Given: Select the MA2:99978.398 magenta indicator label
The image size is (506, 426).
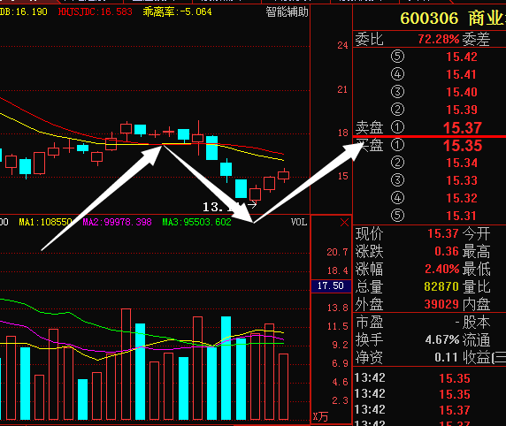Looking at the screenshot, I should pyautogui.click(x=117, y=222).
